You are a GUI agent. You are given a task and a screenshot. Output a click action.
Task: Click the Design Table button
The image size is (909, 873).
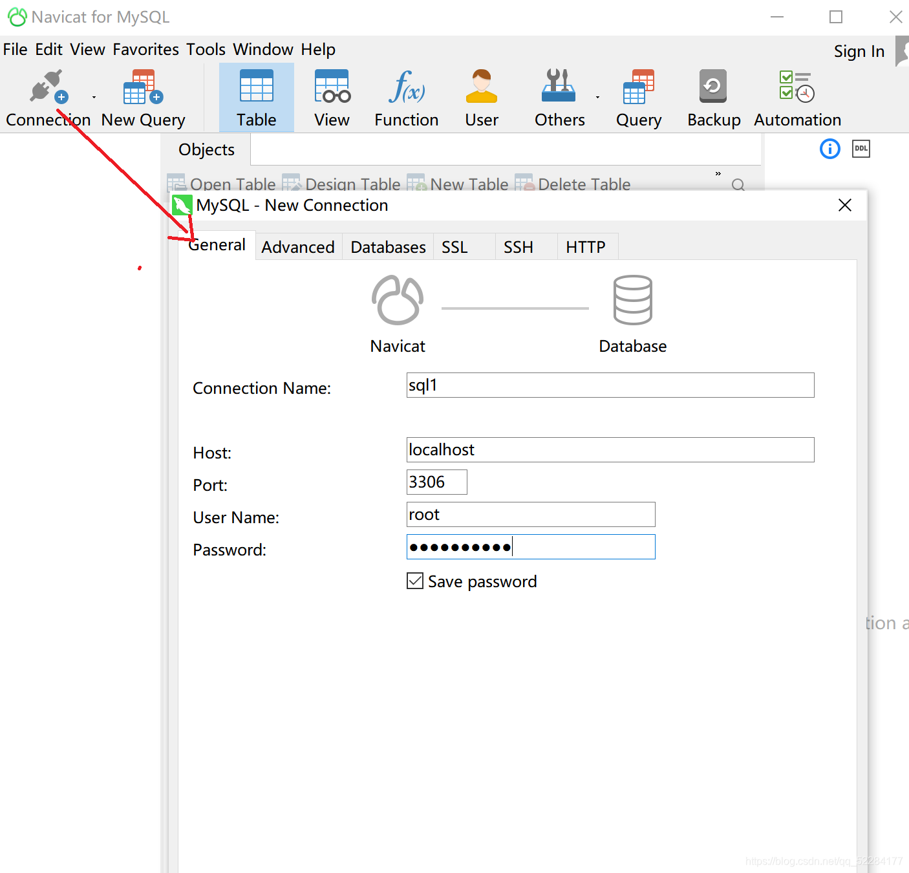point(341,184)
